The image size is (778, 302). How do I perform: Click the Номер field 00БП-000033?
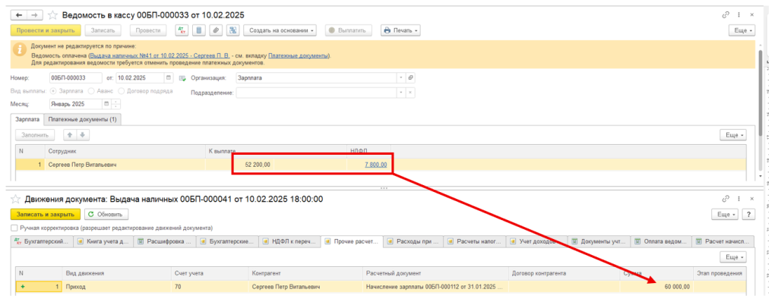click(76, 78)
